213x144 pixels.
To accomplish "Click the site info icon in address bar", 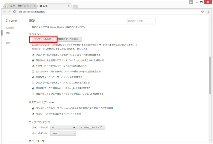I will [20, 12].
